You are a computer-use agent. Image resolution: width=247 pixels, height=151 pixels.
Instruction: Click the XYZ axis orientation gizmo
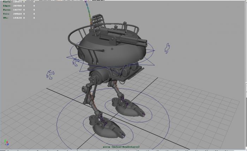click(7, 143)
